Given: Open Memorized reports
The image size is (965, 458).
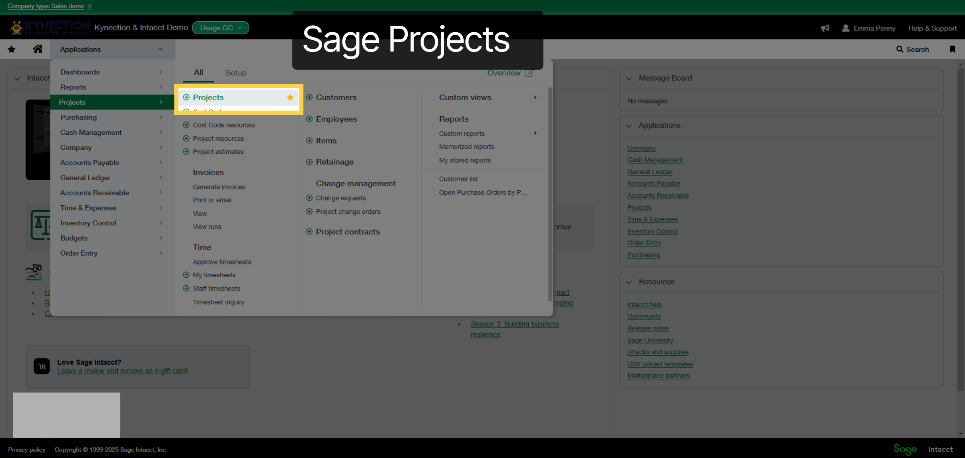Looking at the screenshot, I should [466, 147].
